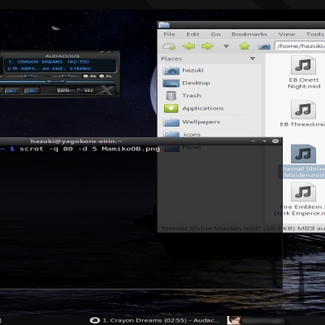Click the green Up folder arrow

(x=245, y=46)
